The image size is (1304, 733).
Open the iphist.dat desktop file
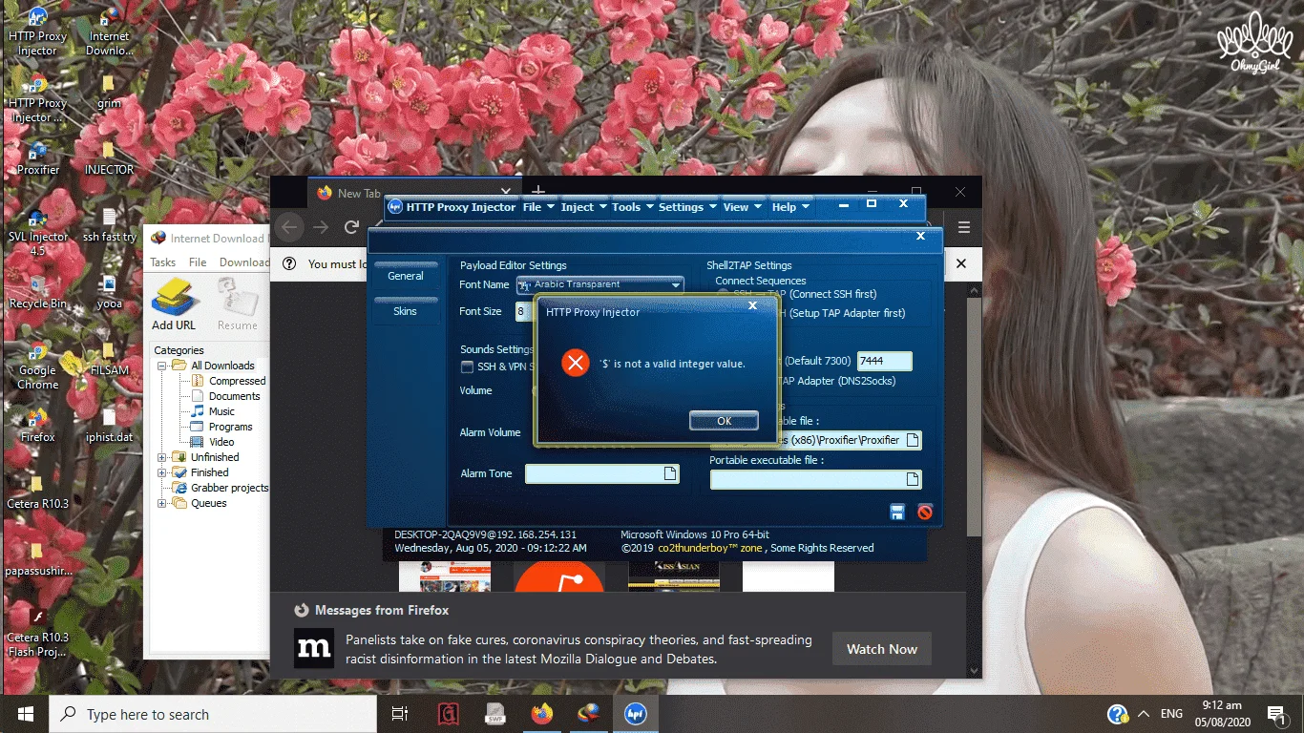tap(110, 425)
